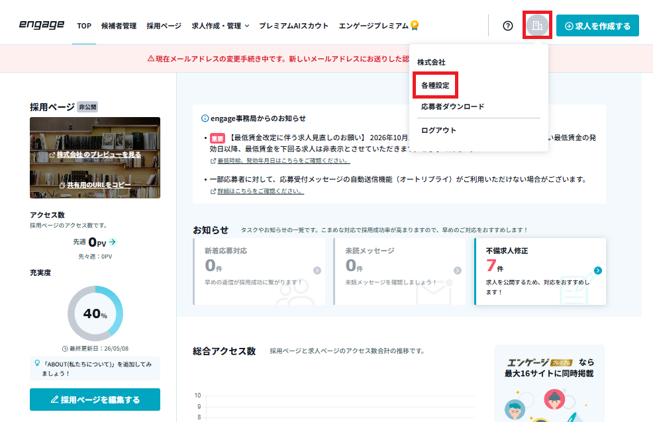Click 株式会社 in the account menu

(x=431, y=62)
